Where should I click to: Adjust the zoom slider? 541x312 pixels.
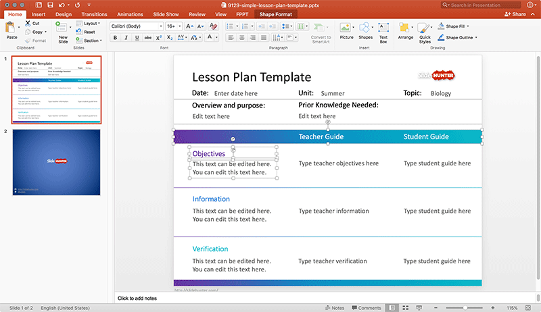(x=465, y=307)
